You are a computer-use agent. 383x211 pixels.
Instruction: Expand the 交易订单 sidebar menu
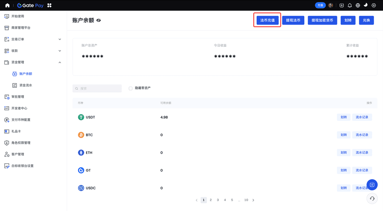tap(60, 39)
